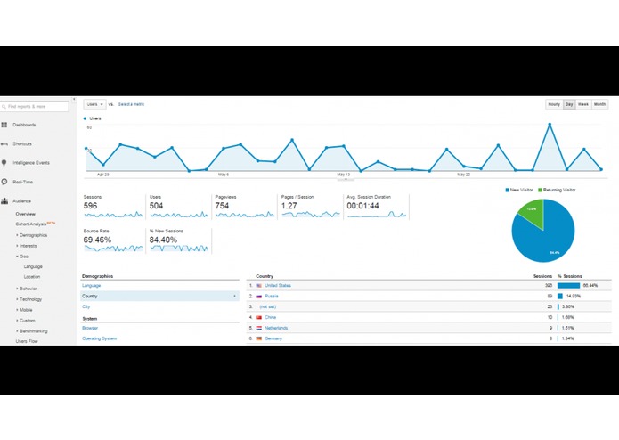
Task: Select the Hourly view toggle
Action: [554, 104]
